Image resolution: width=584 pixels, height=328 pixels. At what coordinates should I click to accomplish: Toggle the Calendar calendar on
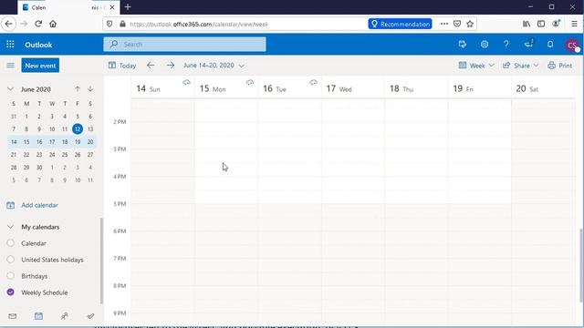click(10, 243)
